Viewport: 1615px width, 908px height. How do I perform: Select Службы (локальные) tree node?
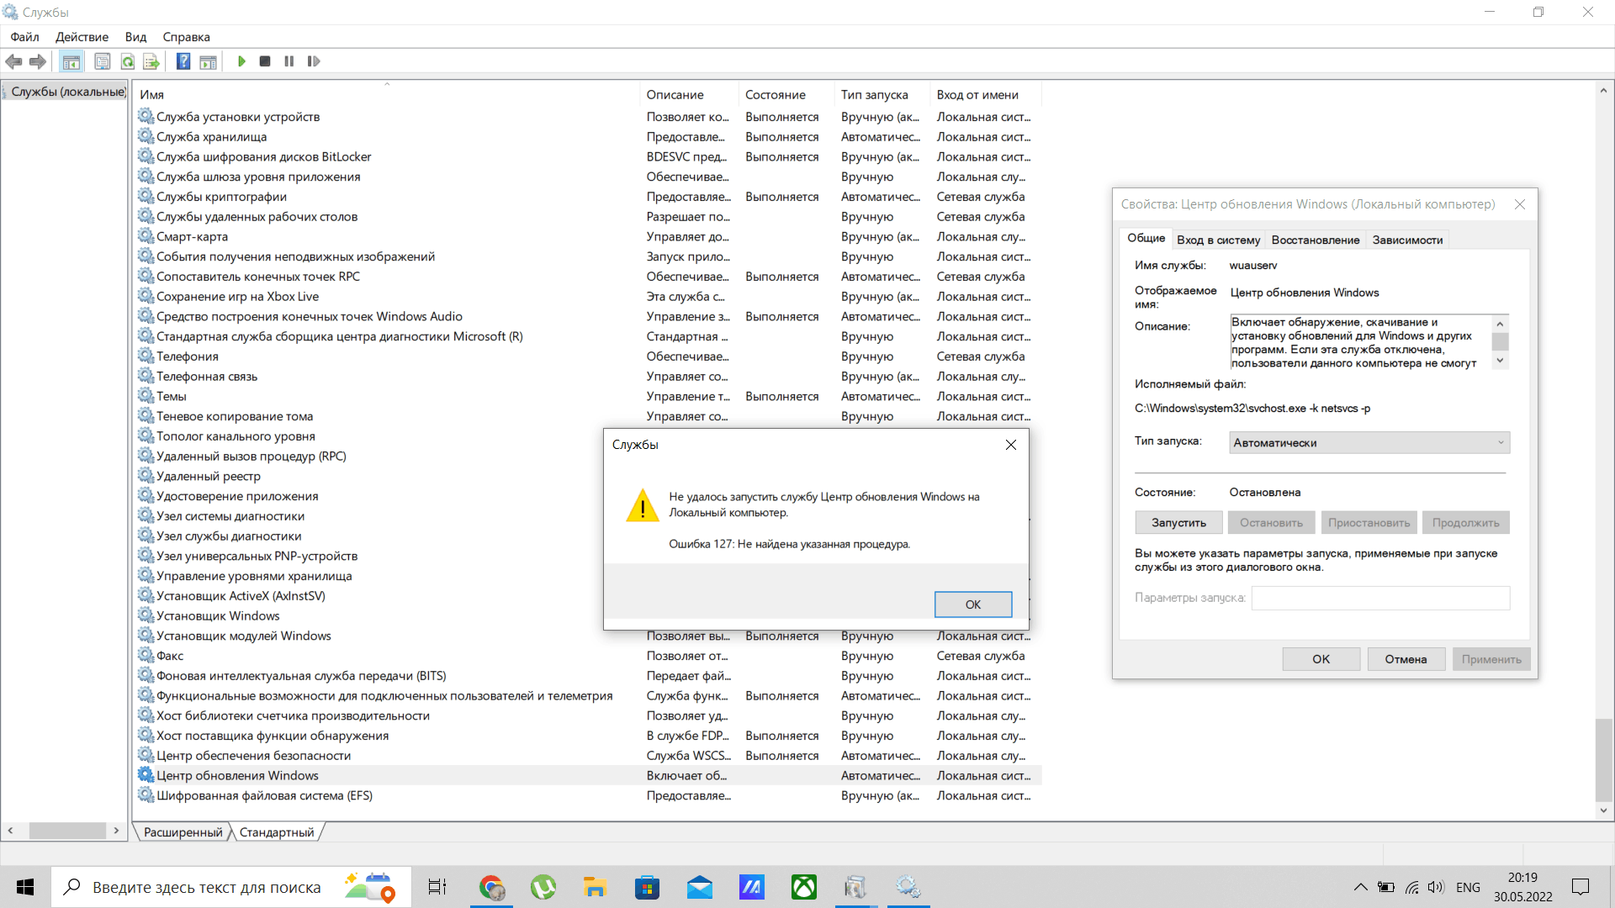tap(68, 92)
